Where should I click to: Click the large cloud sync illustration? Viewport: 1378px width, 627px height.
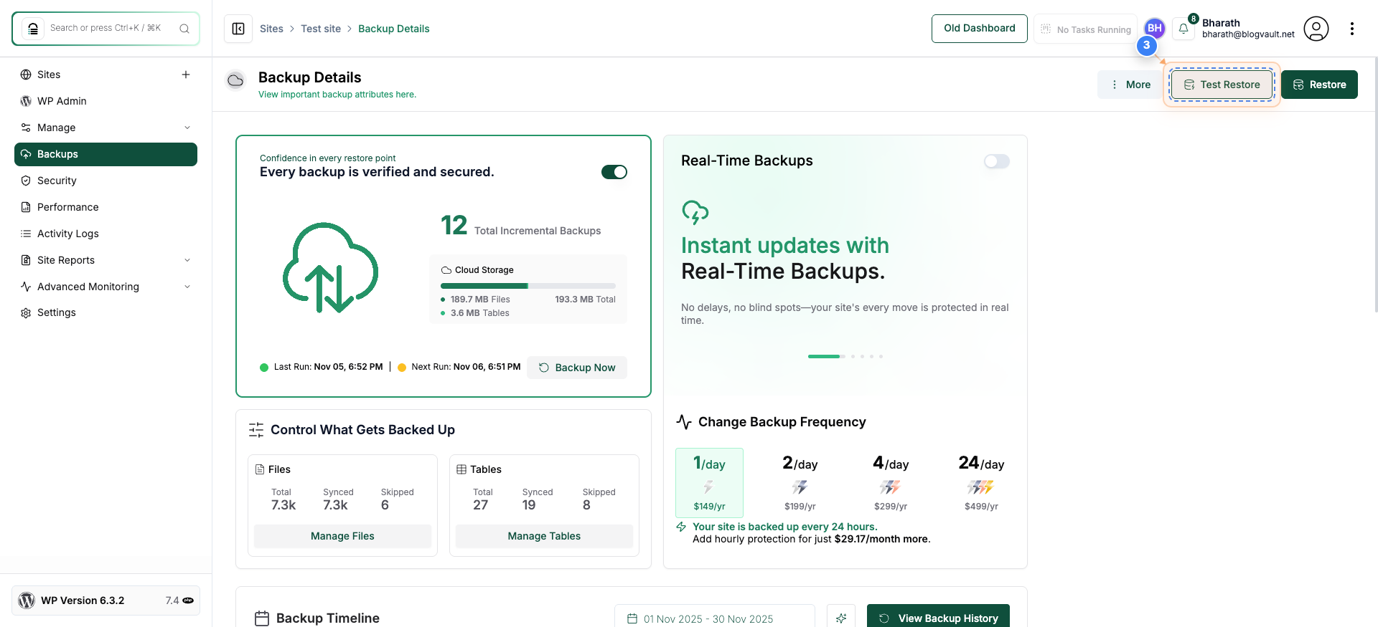(330, 268)
